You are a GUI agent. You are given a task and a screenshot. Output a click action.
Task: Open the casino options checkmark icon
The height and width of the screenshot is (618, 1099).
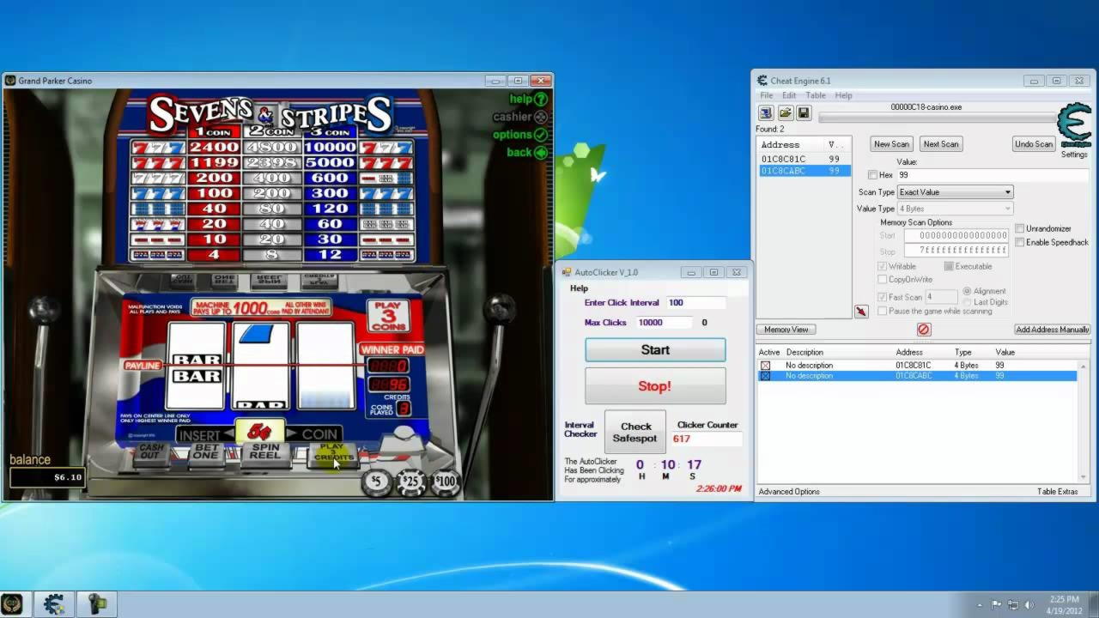(541, 135)
